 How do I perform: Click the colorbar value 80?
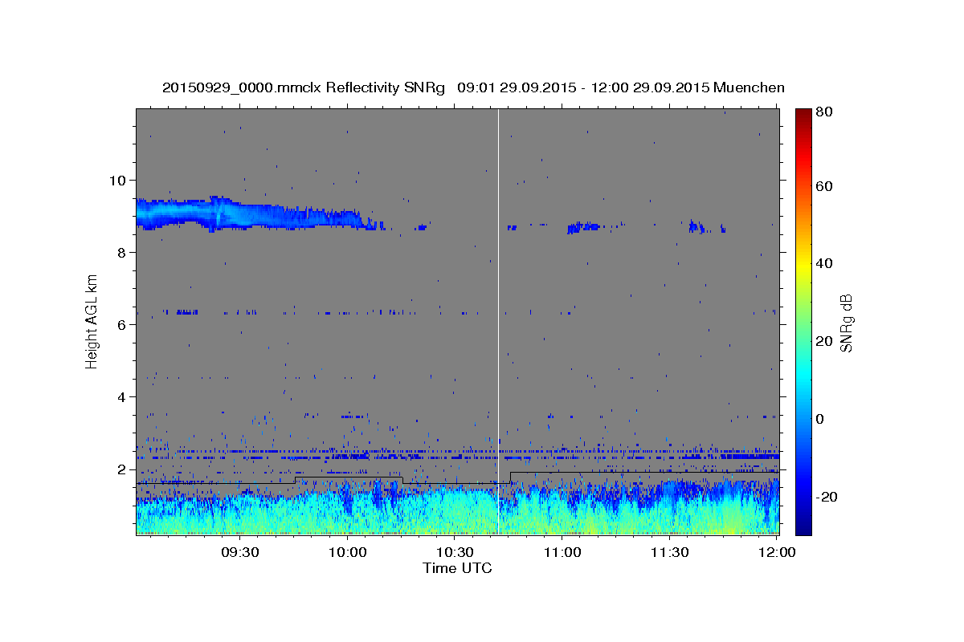pyautogui.click(x=825, y=112)
